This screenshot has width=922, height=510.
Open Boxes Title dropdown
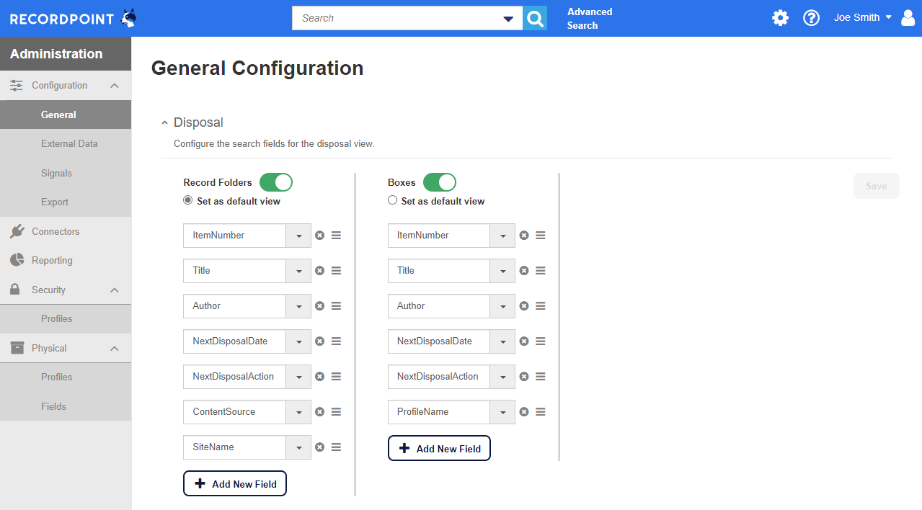(502, 271)
